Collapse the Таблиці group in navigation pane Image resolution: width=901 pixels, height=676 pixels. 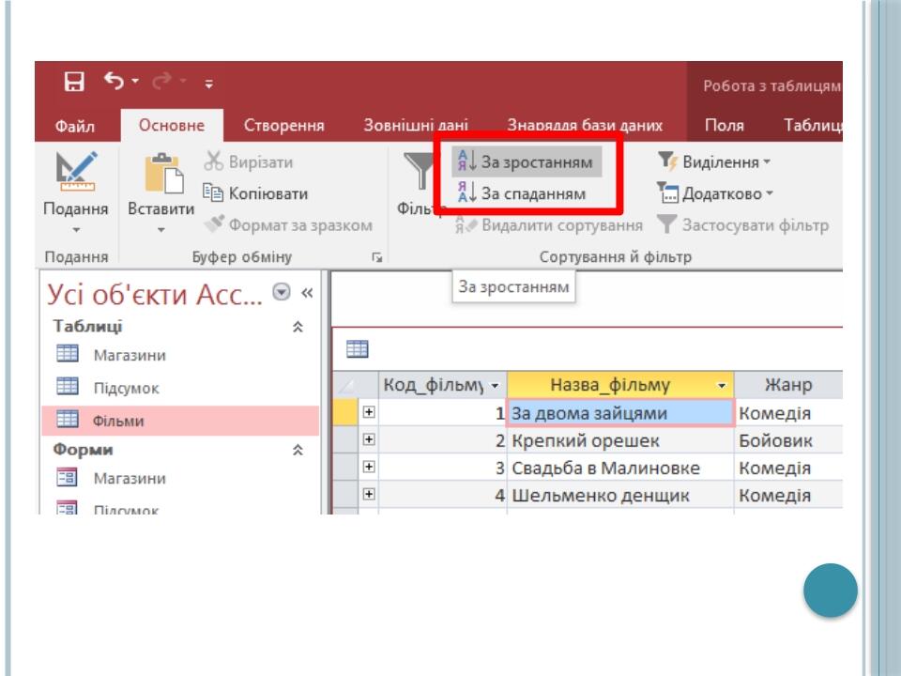(298, 327)
